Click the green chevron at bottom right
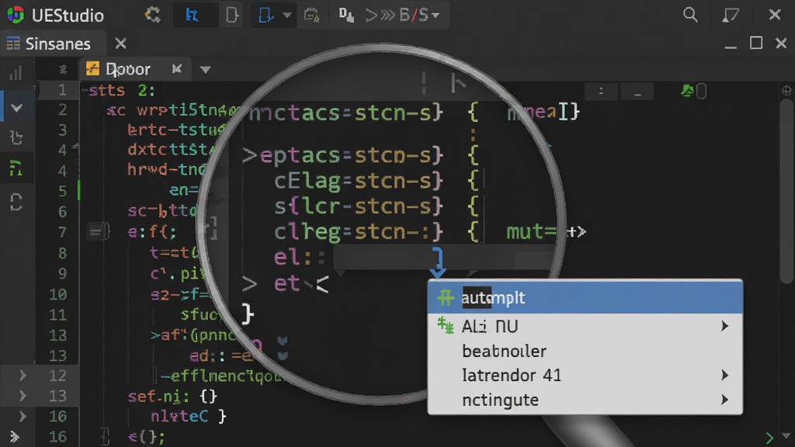The width and height of the screenshot is (795, 447). [x=769, y=437]
